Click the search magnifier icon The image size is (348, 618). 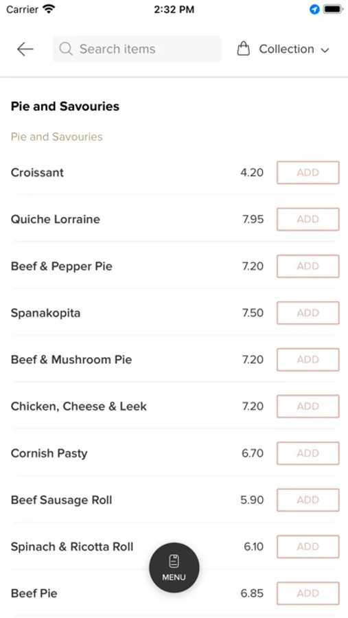click(66, 49)
